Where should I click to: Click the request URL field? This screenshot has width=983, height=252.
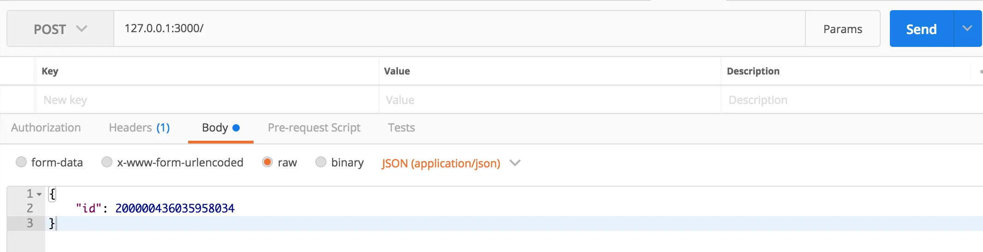(459, 29)
